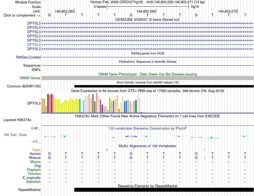Screen dimensions: 254x196
Task: Open the Common dbSNP(155) track label
Action: (24, 86)
